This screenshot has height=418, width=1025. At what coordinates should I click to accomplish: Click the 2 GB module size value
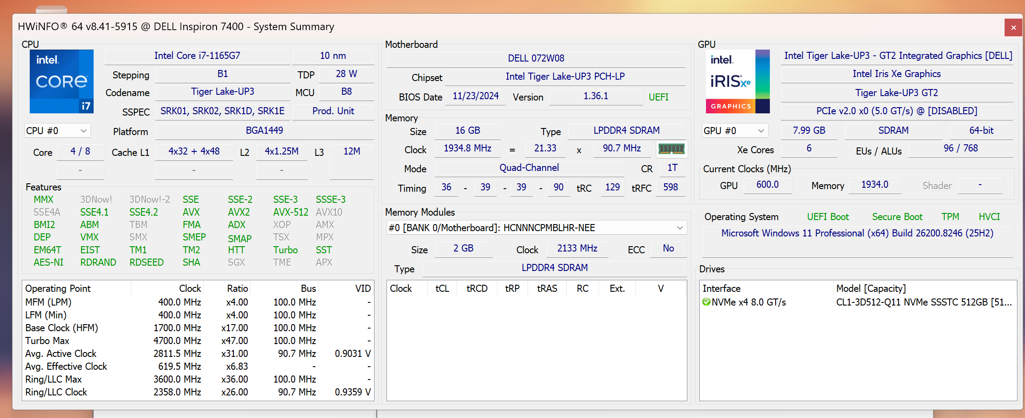[464, 248]
